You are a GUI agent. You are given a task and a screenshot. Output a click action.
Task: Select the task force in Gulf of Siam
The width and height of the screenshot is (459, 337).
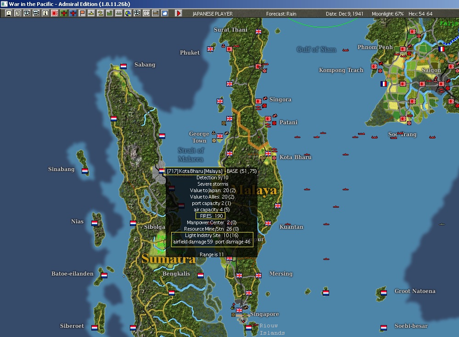click(346, 50)
